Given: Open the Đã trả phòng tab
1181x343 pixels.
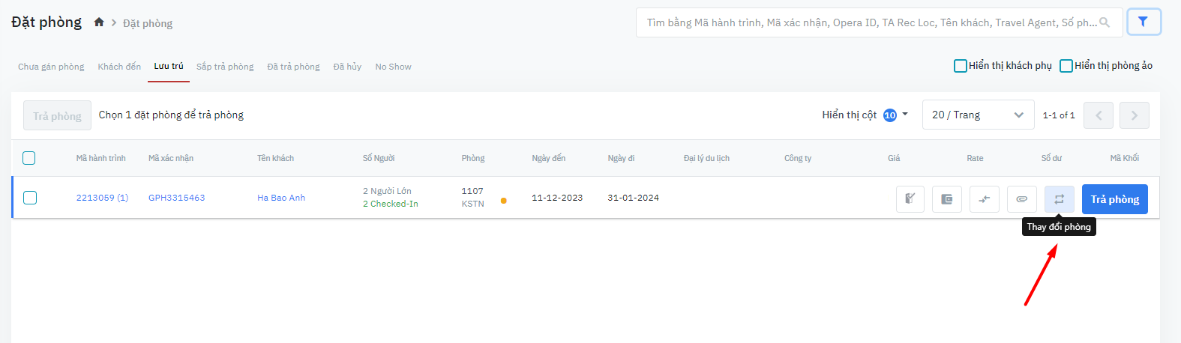Looking at the screenshot, I should pos(293,67).
